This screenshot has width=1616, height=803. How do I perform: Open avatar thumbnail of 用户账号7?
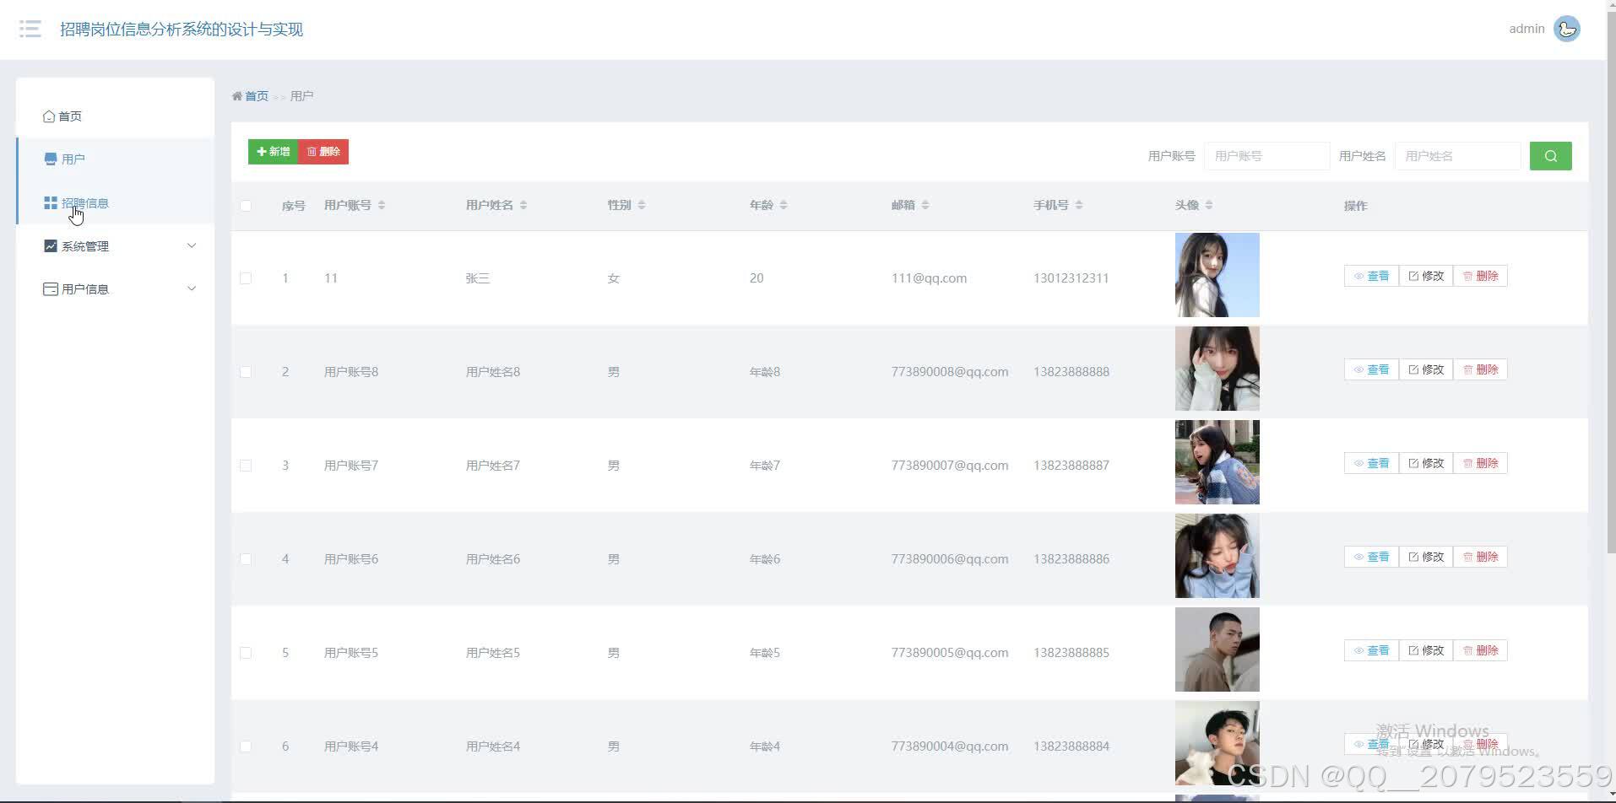pos(1217,462)
